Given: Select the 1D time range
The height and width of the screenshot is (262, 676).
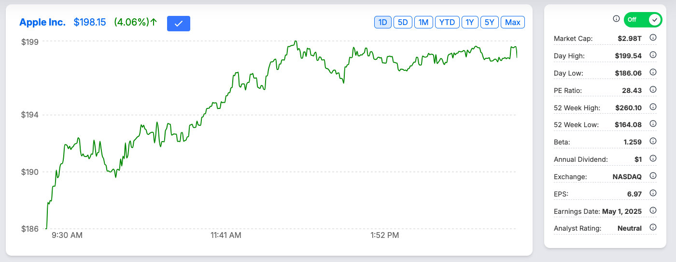Looking at the screenshot, I should (383, 22).
